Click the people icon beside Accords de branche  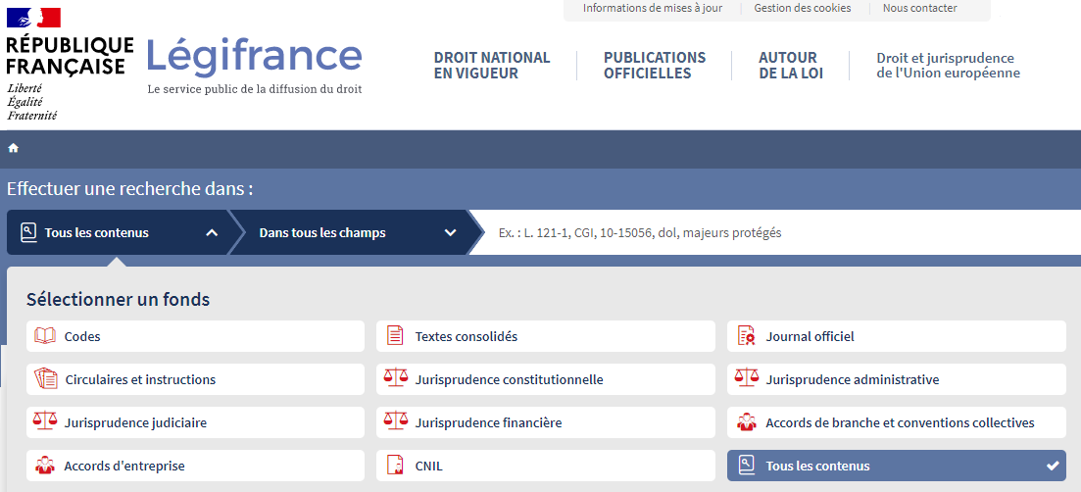point(746,422)
